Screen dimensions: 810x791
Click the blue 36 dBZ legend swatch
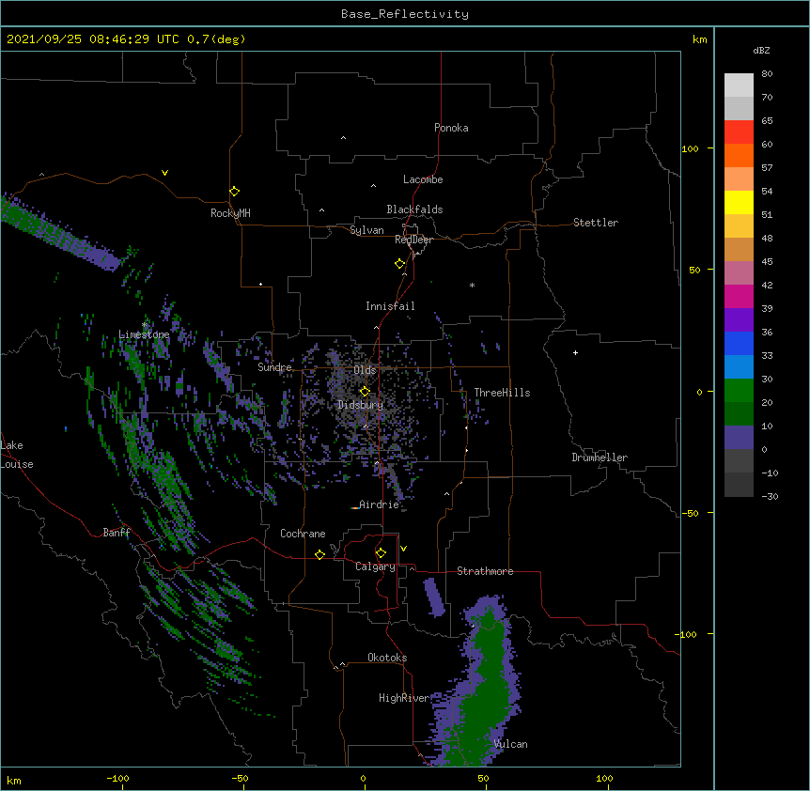(739, 343)
